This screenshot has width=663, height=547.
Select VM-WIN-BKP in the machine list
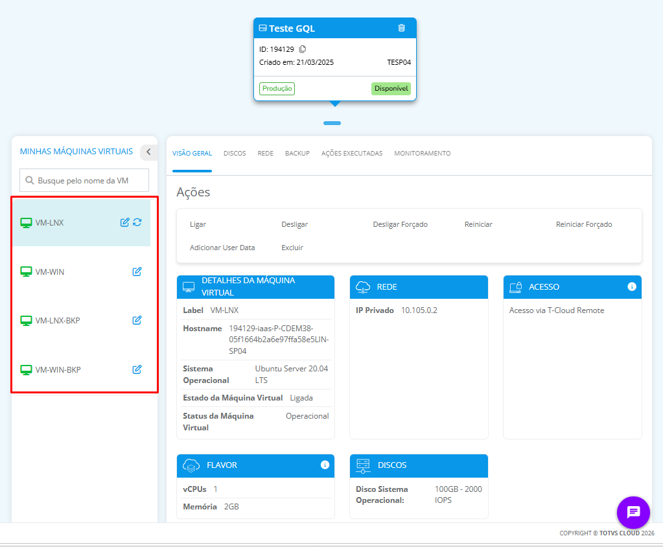coord(81,370)
